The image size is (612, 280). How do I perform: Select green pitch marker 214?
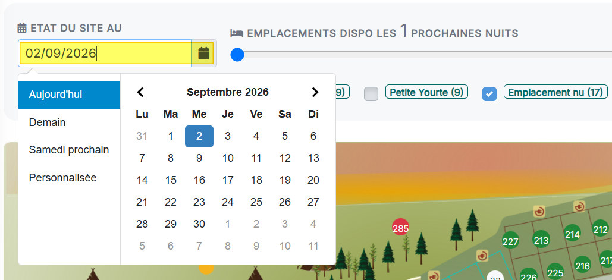pos(572,234)
